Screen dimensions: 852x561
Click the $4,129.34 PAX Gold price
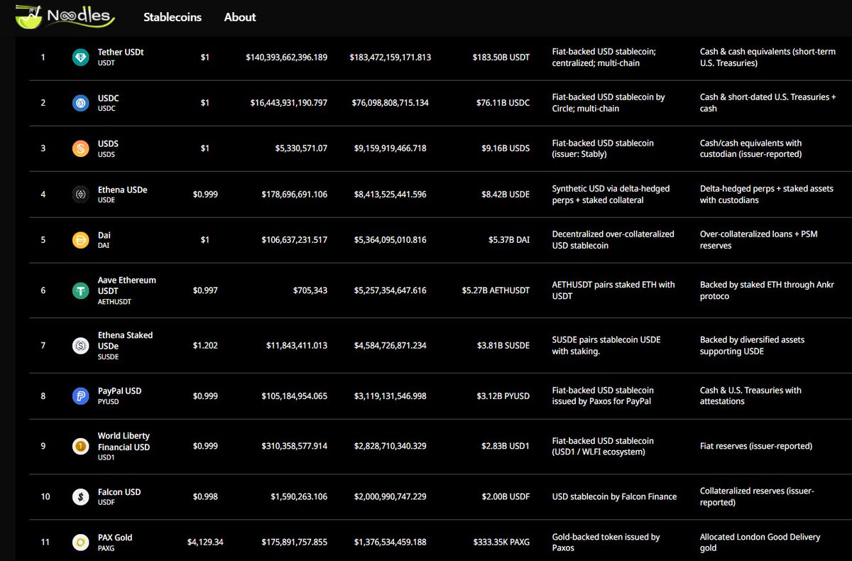click(205, 543)
